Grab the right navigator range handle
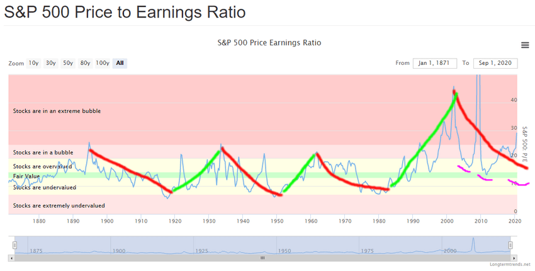Viewport: 535px width, 271px height. [x=510, y=245]
